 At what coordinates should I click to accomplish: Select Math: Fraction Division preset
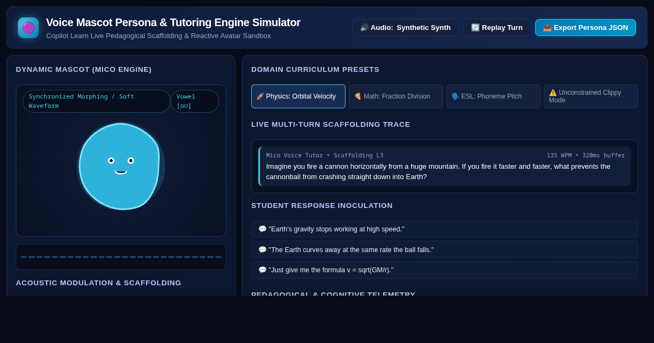[x=396, y=96]
